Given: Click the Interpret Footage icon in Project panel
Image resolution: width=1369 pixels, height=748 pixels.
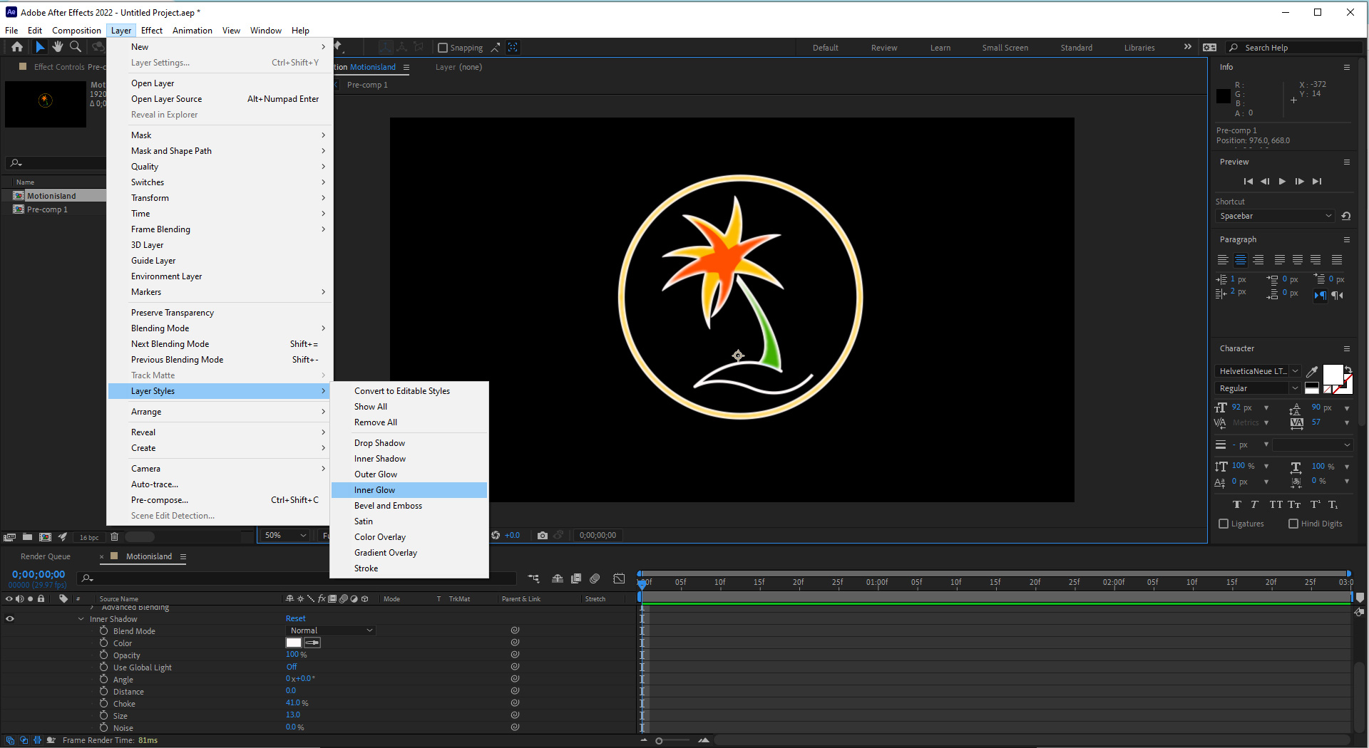Looking at the screenshot, I should coord(10,537).
